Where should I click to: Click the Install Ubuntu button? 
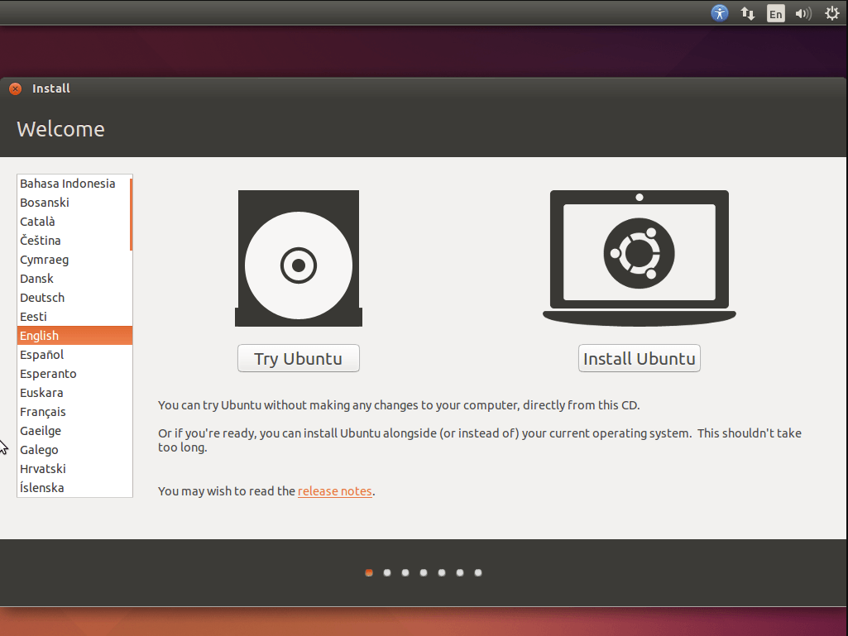pos(640,358)
